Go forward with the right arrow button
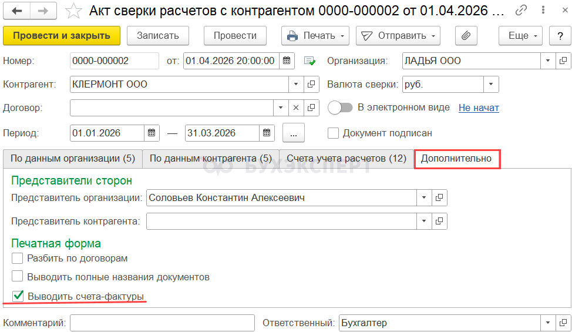The image size is (572, 332). 43,11
